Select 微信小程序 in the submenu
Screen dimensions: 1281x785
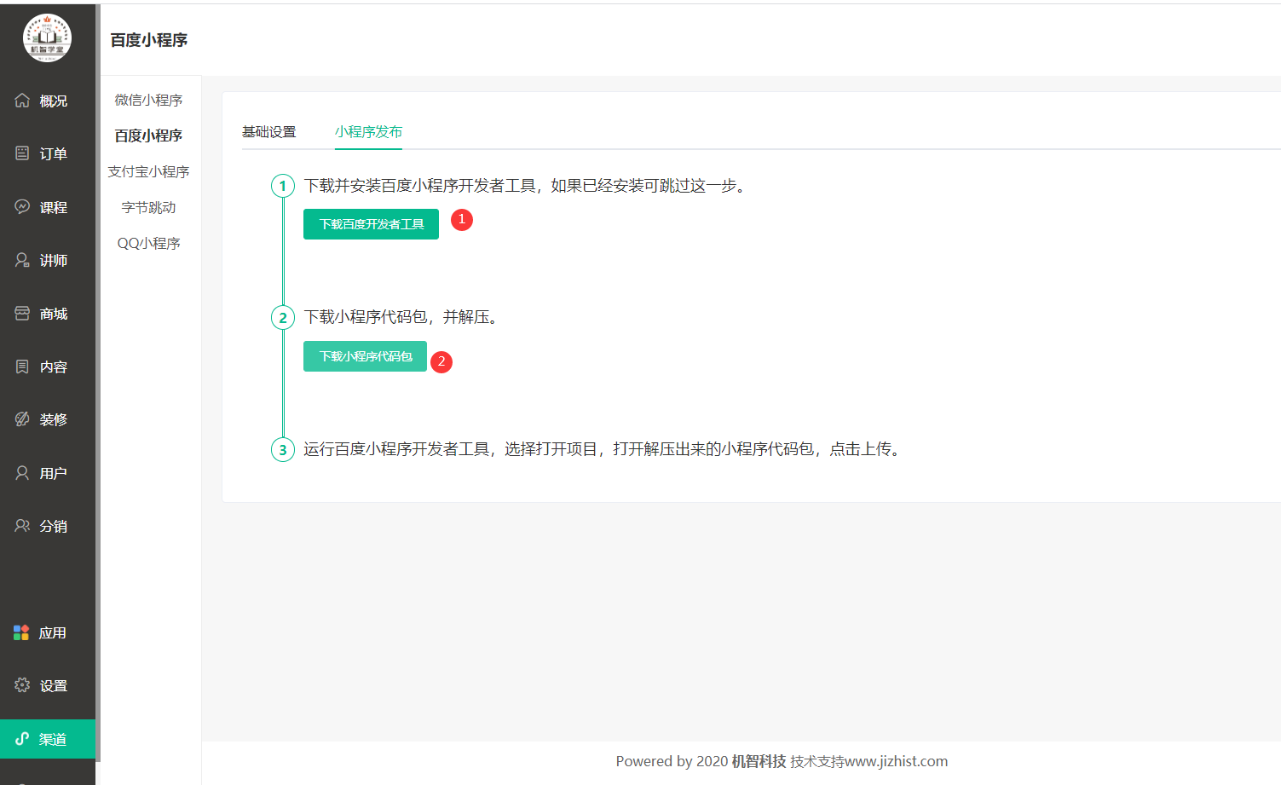tap(149, 100)
